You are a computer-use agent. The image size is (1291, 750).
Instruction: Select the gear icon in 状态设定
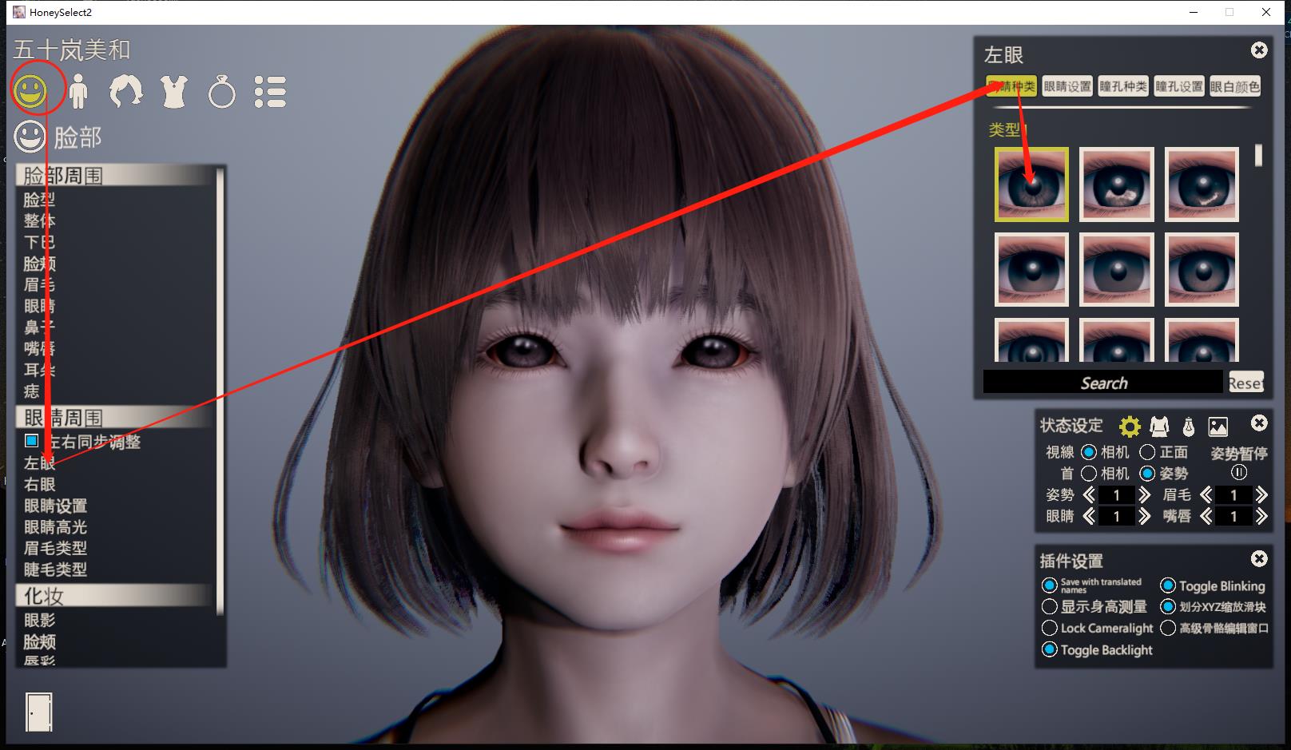[1130, 427]
